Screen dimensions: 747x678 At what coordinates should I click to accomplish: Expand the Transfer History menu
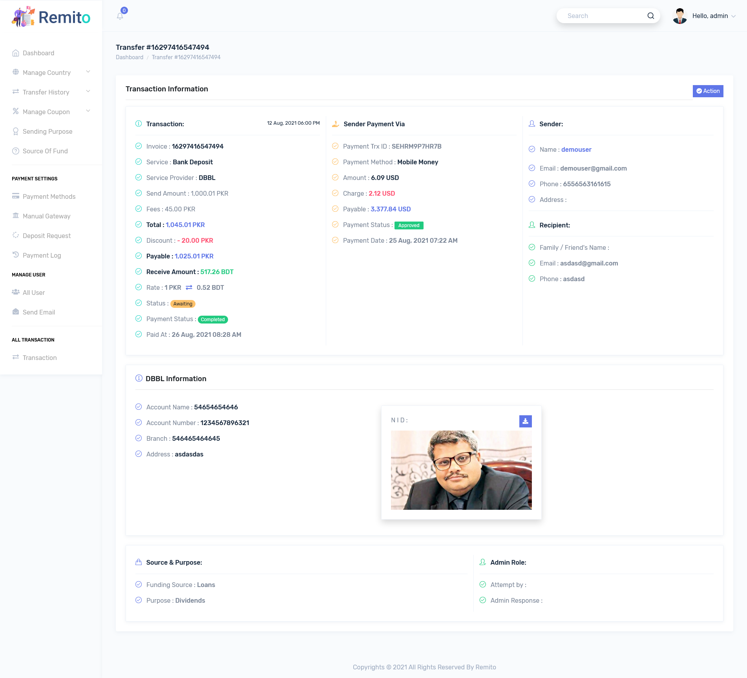click(x=51, y=92)
